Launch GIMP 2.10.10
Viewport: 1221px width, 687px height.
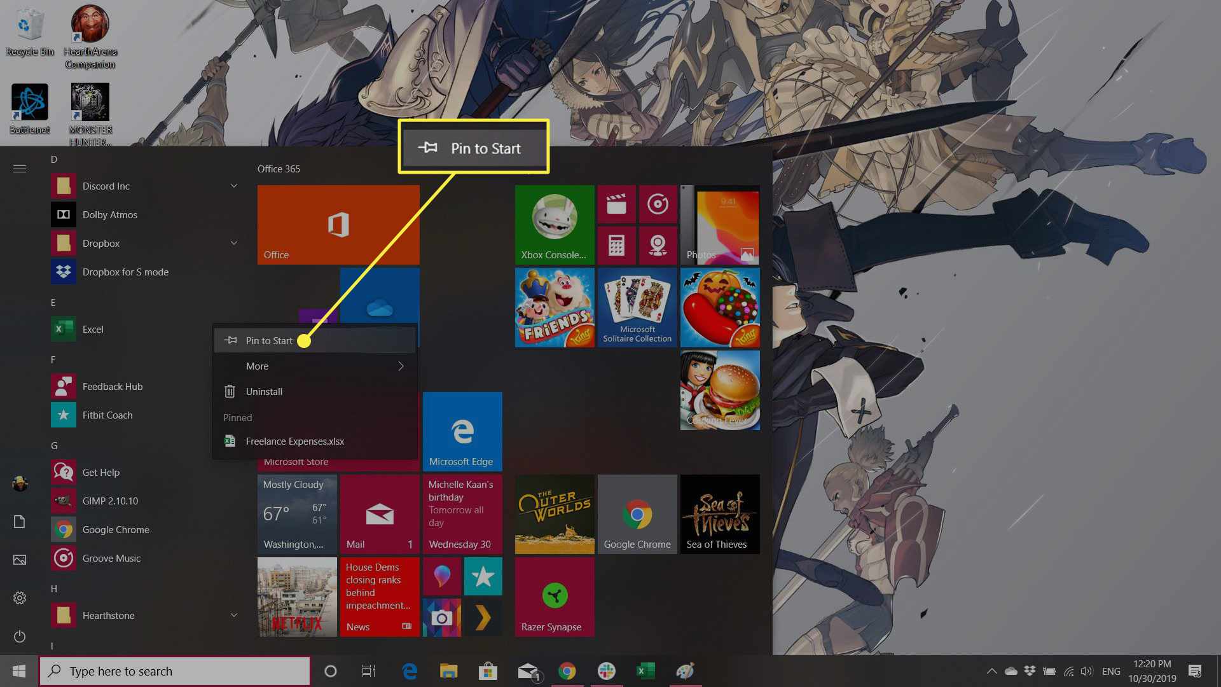pyautogui.click(x=146, y=501)
